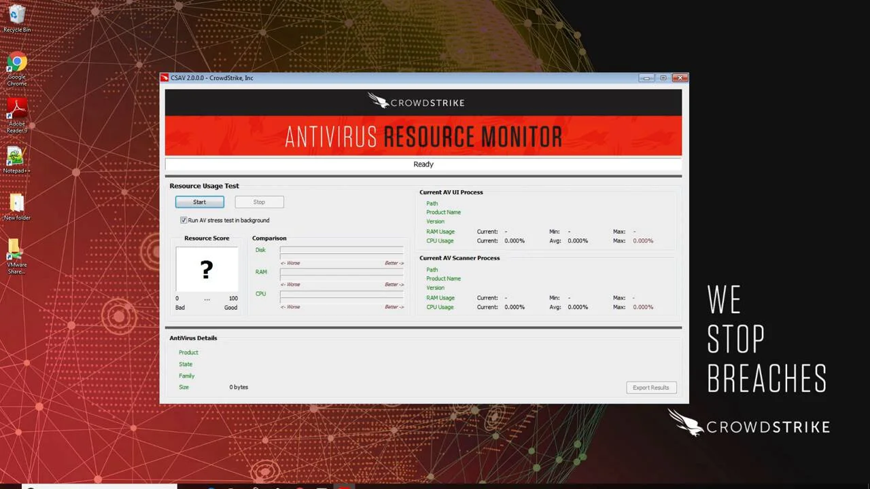This screenshot has height=489, width=870.
Task: Click the Current AV Scanner Process heading
Action: pos(459,258)
